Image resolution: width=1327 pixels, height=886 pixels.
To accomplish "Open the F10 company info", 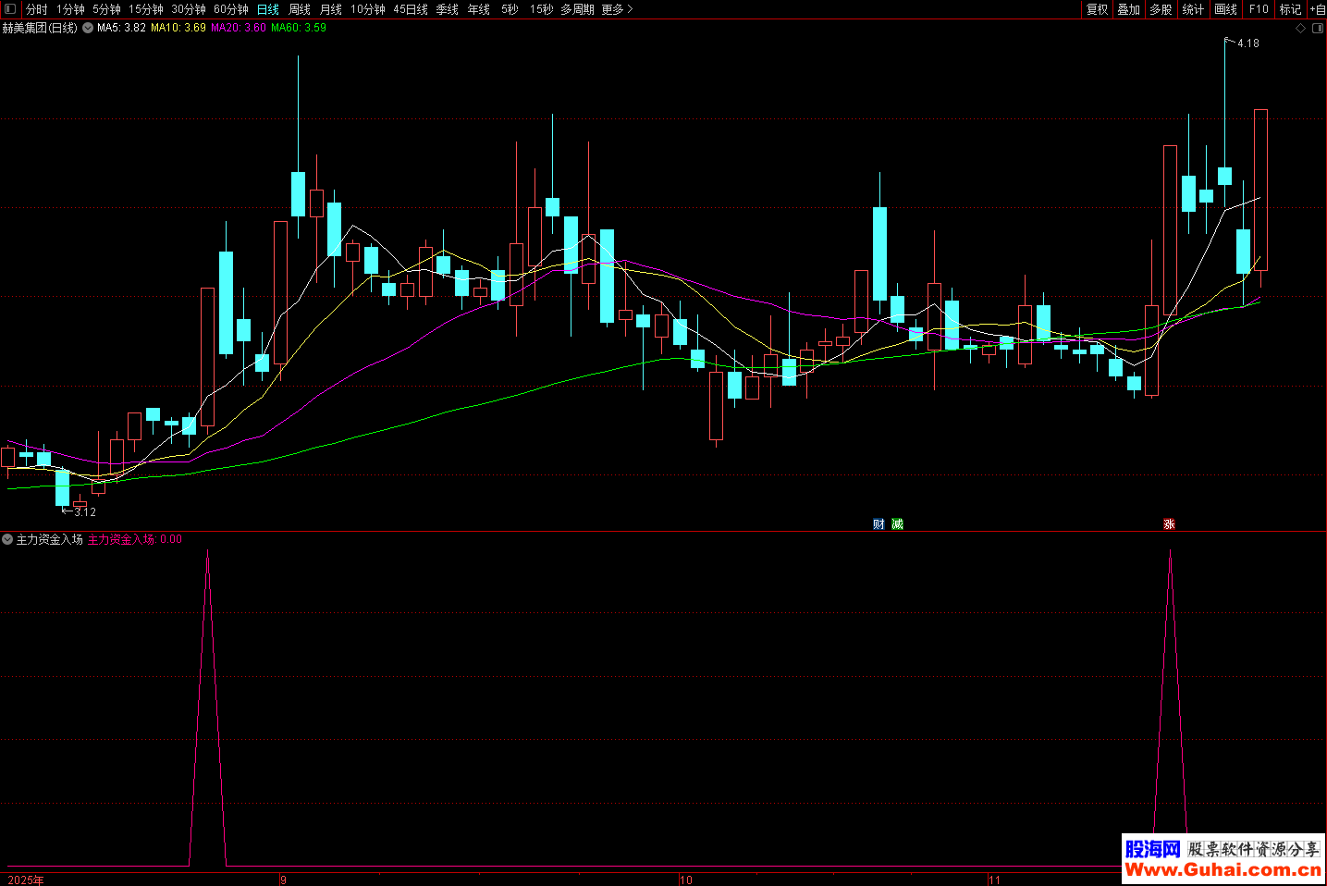I will point(1259,9).
